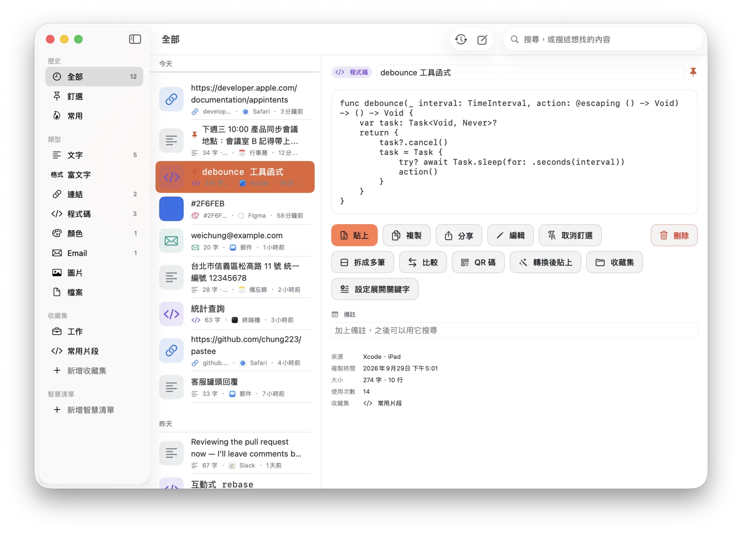Click the 複製 copy button
Viewport: 742px width, 534px height.
click(x=406, y=235)
